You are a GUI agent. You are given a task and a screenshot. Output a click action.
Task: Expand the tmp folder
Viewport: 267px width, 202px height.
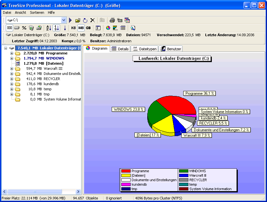(x=12, y=94)
